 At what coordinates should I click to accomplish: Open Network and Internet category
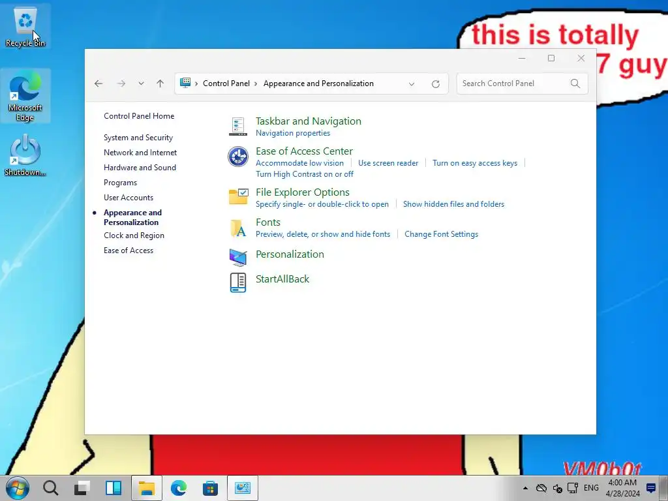click(140, 153)
